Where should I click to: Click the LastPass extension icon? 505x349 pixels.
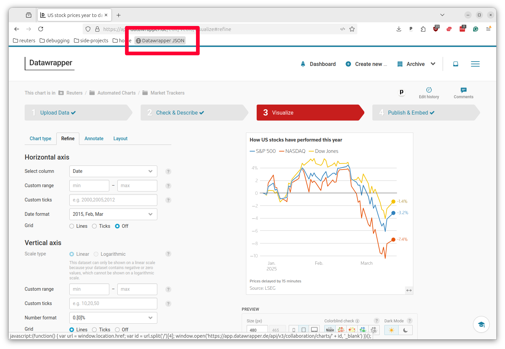[462, 29]
